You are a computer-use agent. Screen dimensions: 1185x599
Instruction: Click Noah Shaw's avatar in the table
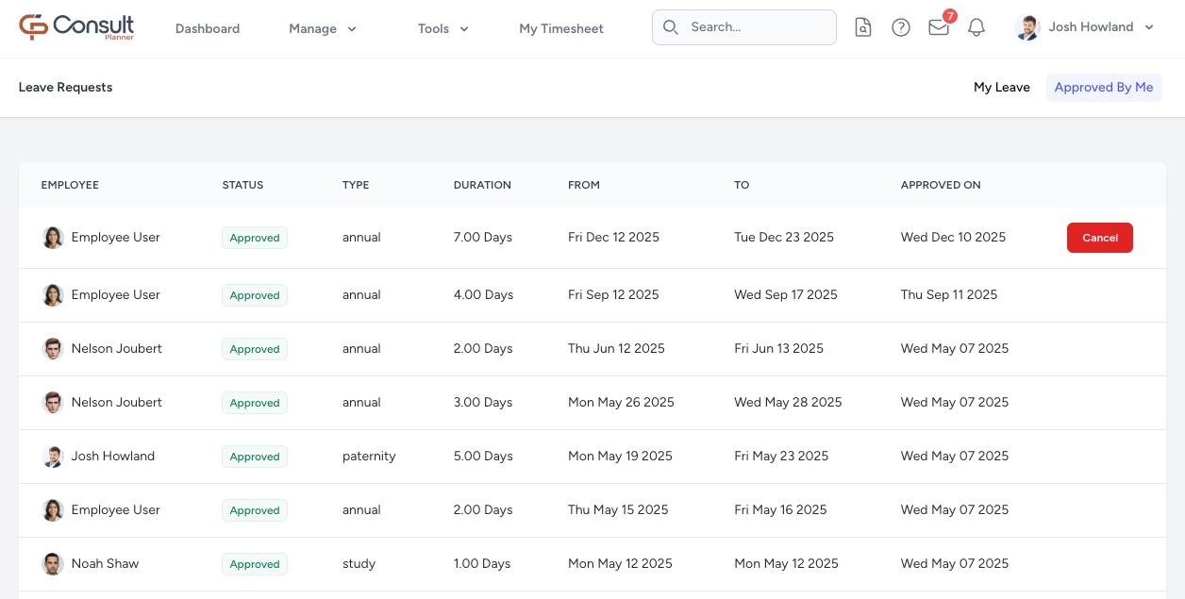tap(53, 564)
